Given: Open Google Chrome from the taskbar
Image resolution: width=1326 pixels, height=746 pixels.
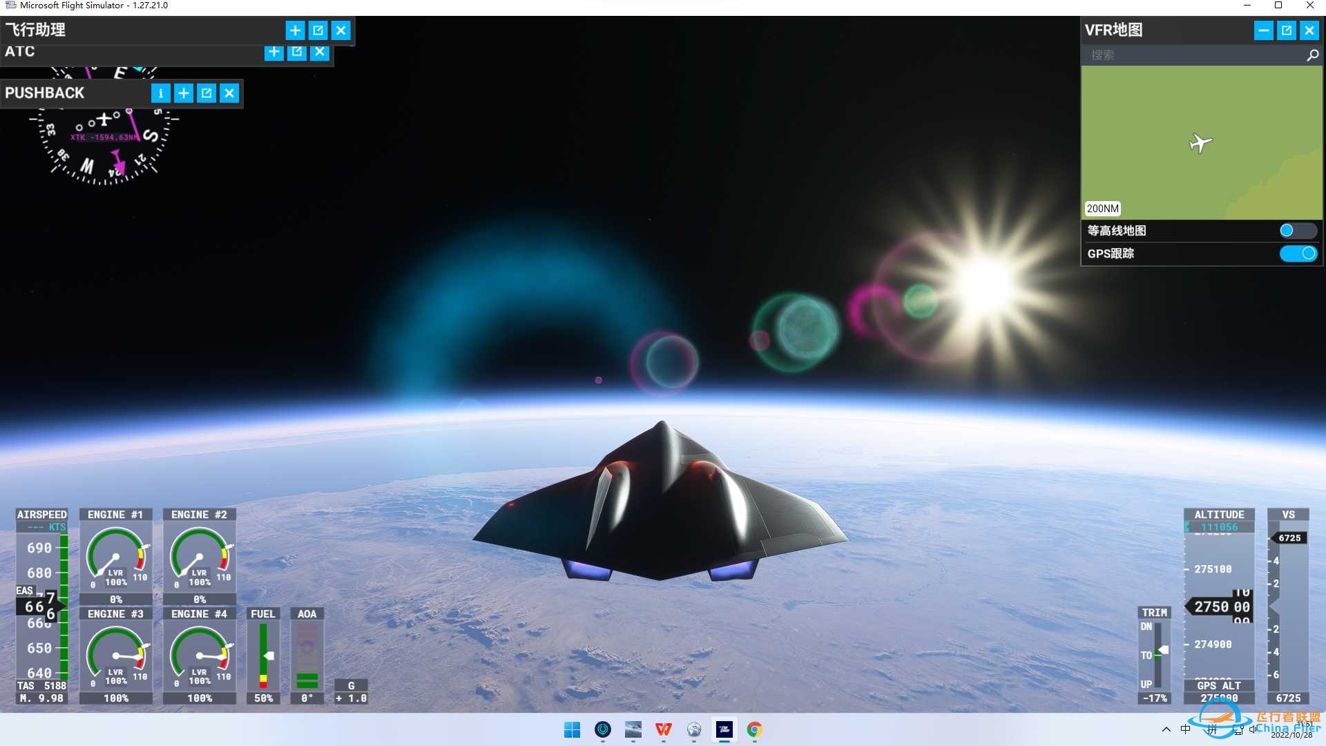Looking at the screenshot, I should pyautogui.click(x=754, y=729).
